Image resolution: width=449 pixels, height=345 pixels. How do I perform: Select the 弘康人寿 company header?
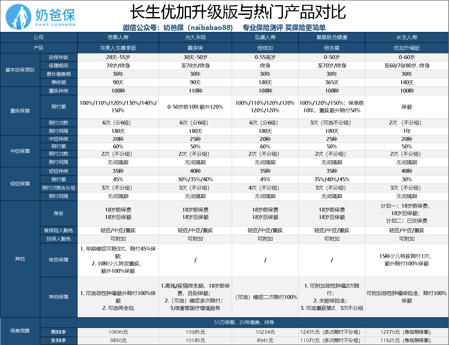point(265,37)
